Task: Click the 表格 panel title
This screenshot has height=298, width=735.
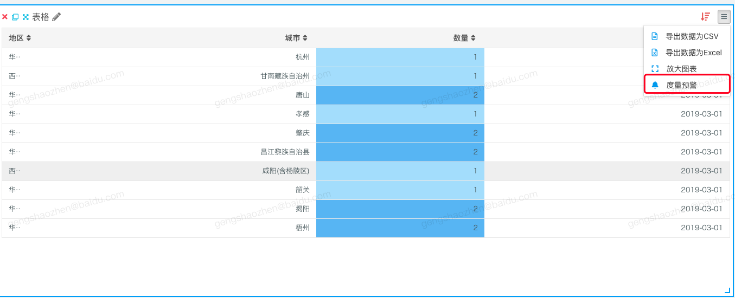Action: click(x=41, y=17)
